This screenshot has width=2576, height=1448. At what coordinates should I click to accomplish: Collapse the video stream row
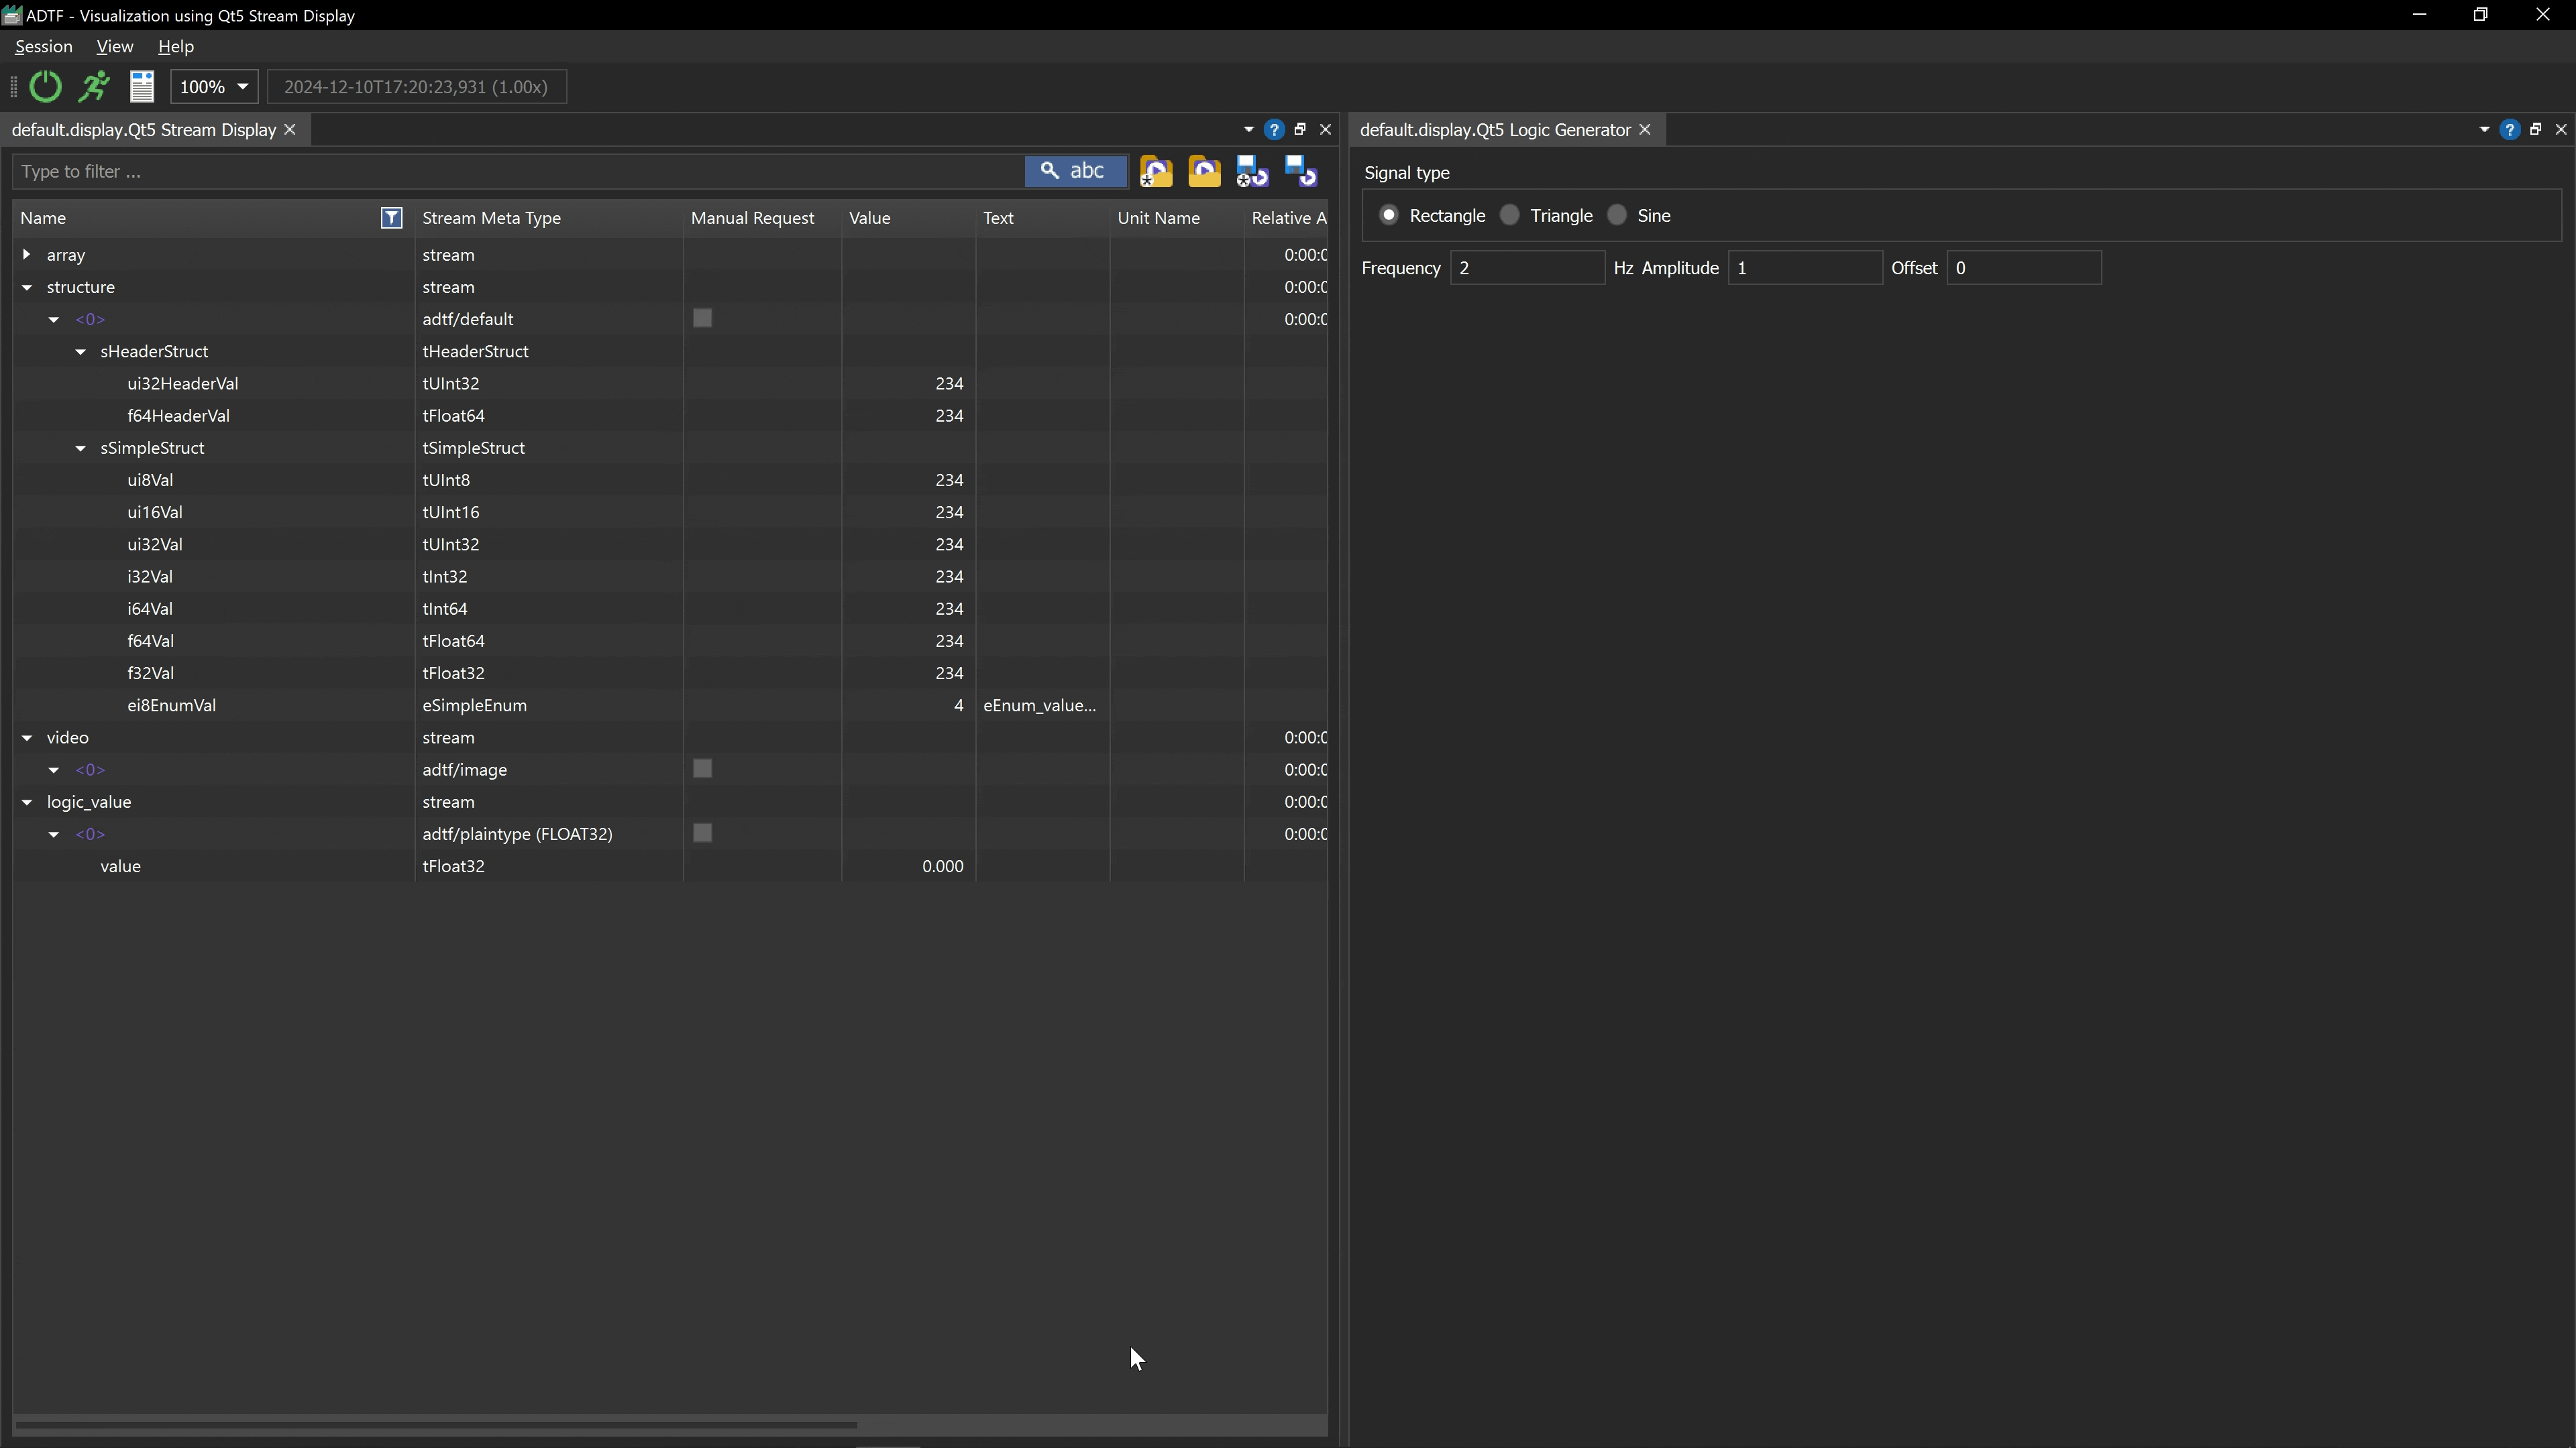[x=27, y=737]
